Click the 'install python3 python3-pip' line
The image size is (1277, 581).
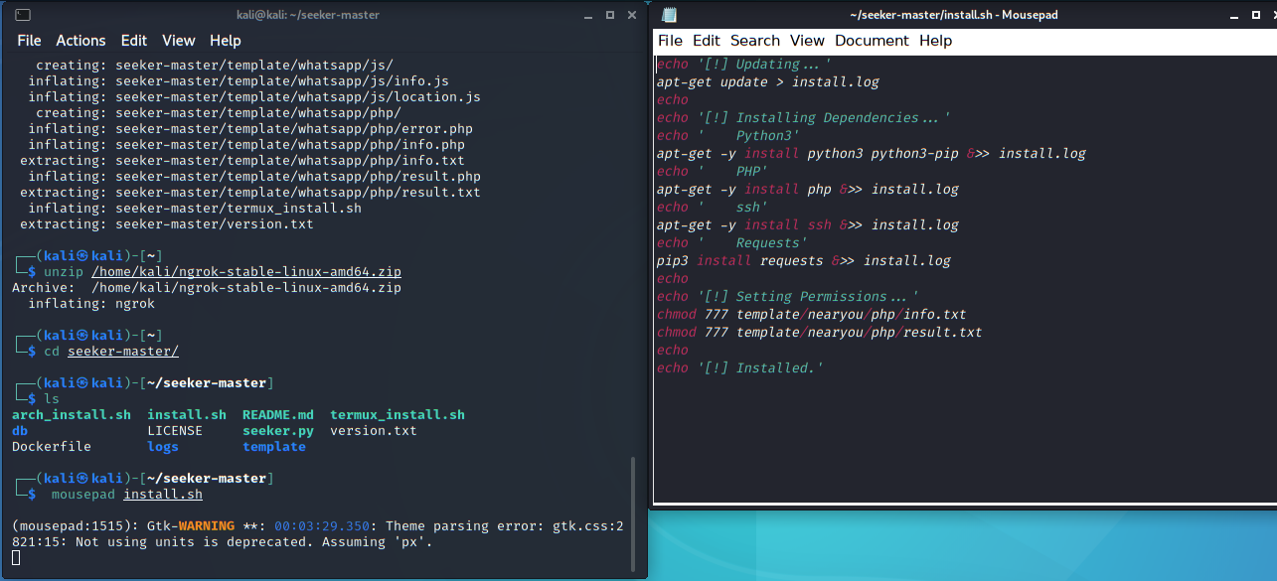coord(872,153)
